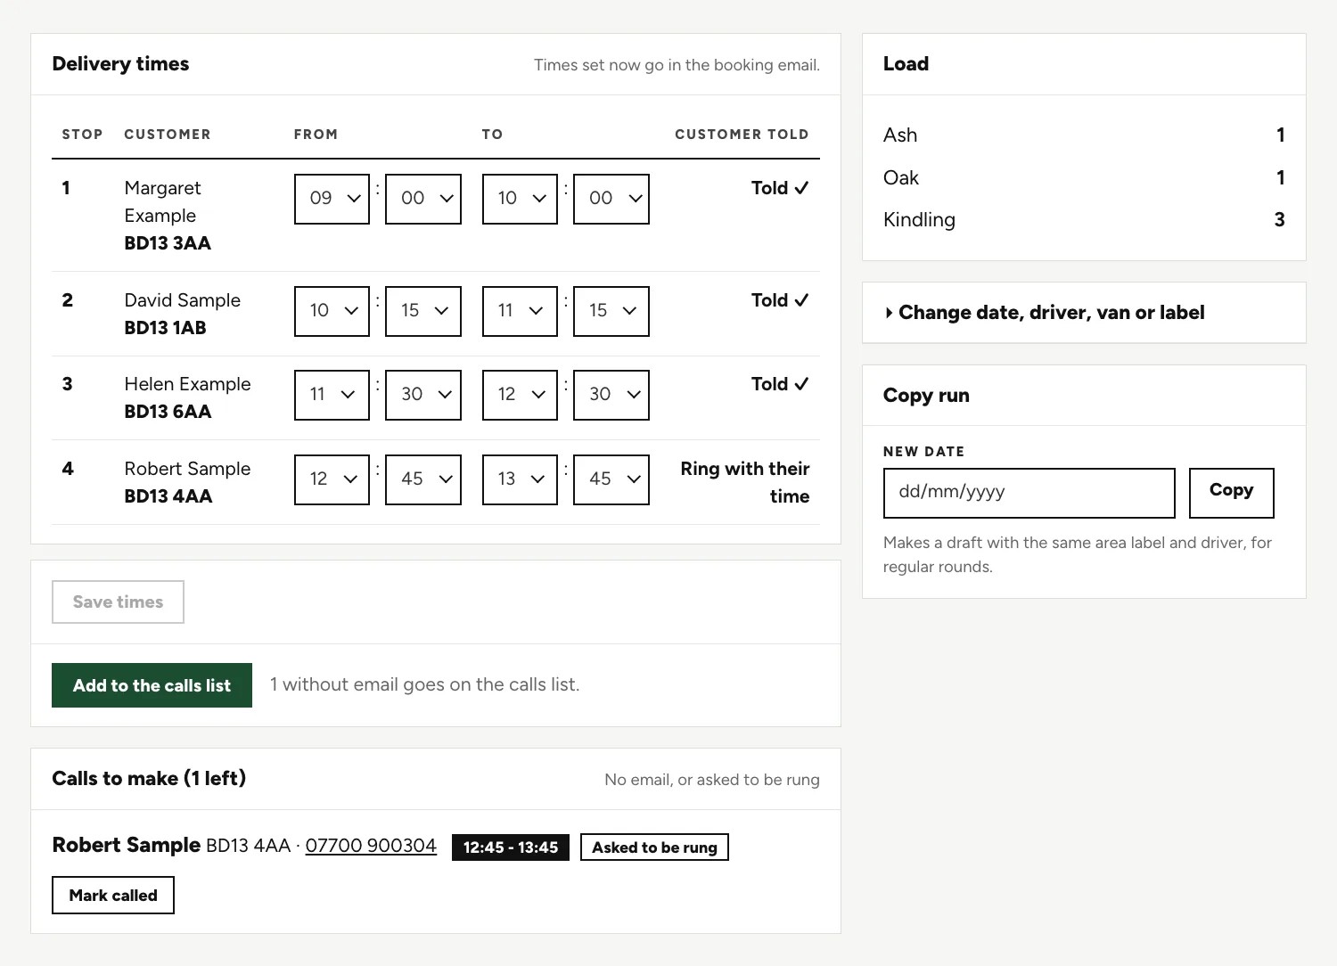Click the Delivery times heading
1337x966 pixels.
coord(120,64)
